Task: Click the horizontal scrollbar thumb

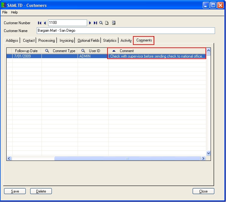Action: pos(127,159)
